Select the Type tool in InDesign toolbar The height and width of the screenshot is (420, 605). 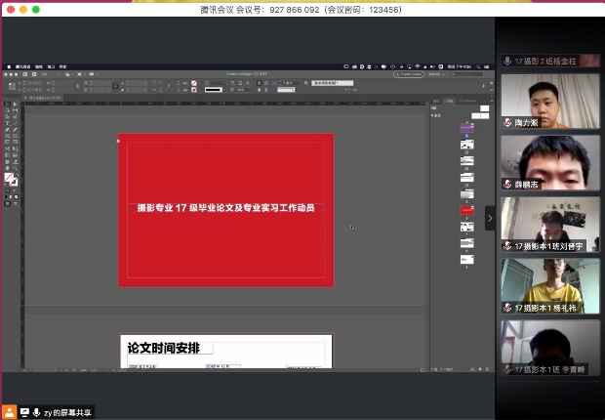(x=8, y=122)
